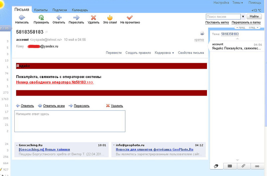
Task: Mark email unread via the Не прочитано checkmark
Action: point(130,17)
